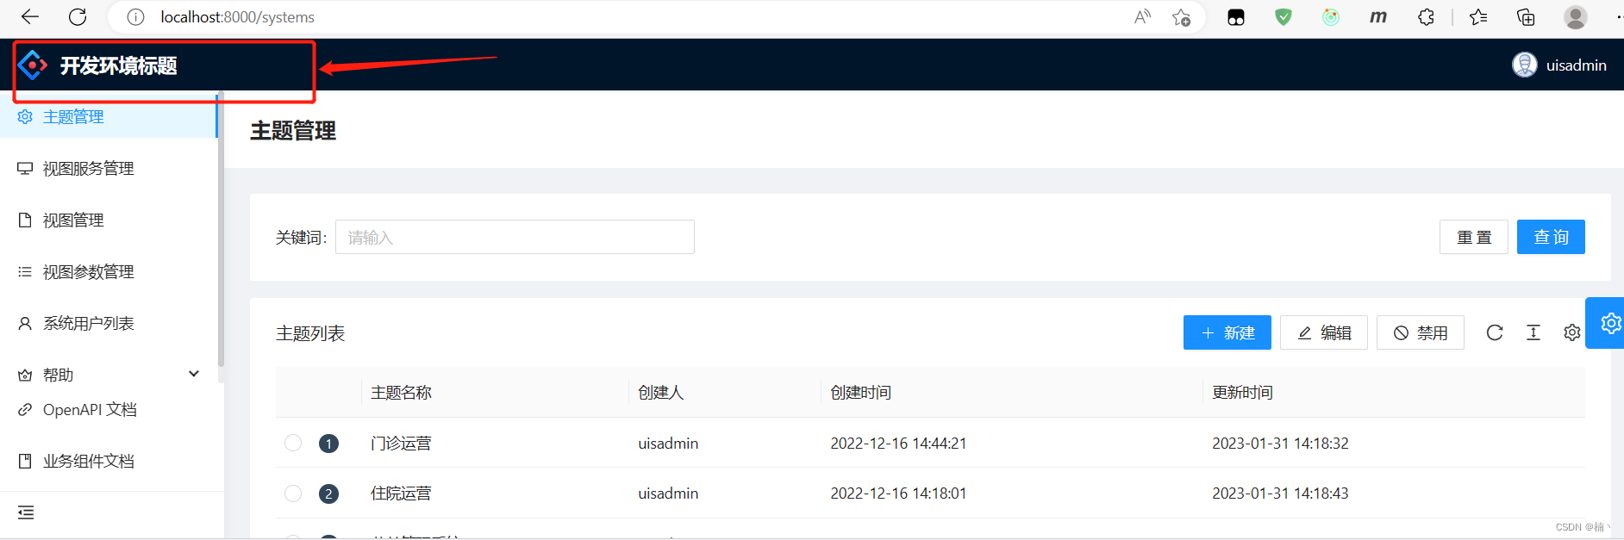Open 视图参数管理 menu item
Viewport: 1624px width, 540px height.
(x=109, y=272)
